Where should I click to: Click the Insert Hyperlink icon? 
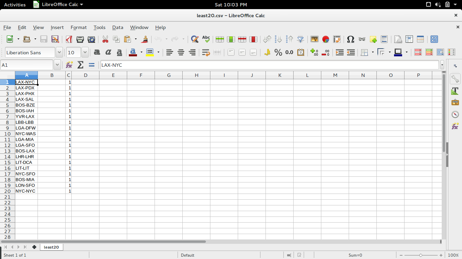pos(362,39)
